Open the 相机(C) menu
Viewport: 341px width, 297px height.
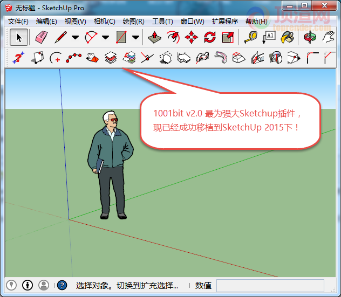[104, 22]
